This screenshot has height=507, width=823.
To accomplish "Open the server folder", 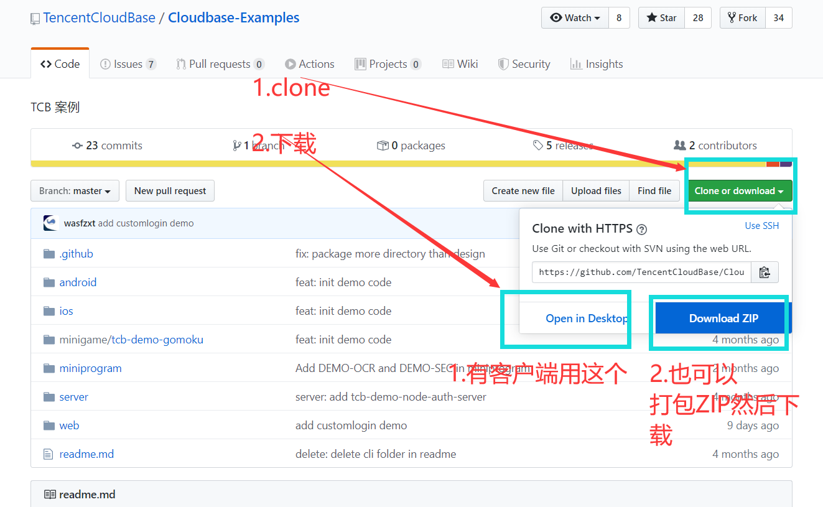I will (73, 396).
